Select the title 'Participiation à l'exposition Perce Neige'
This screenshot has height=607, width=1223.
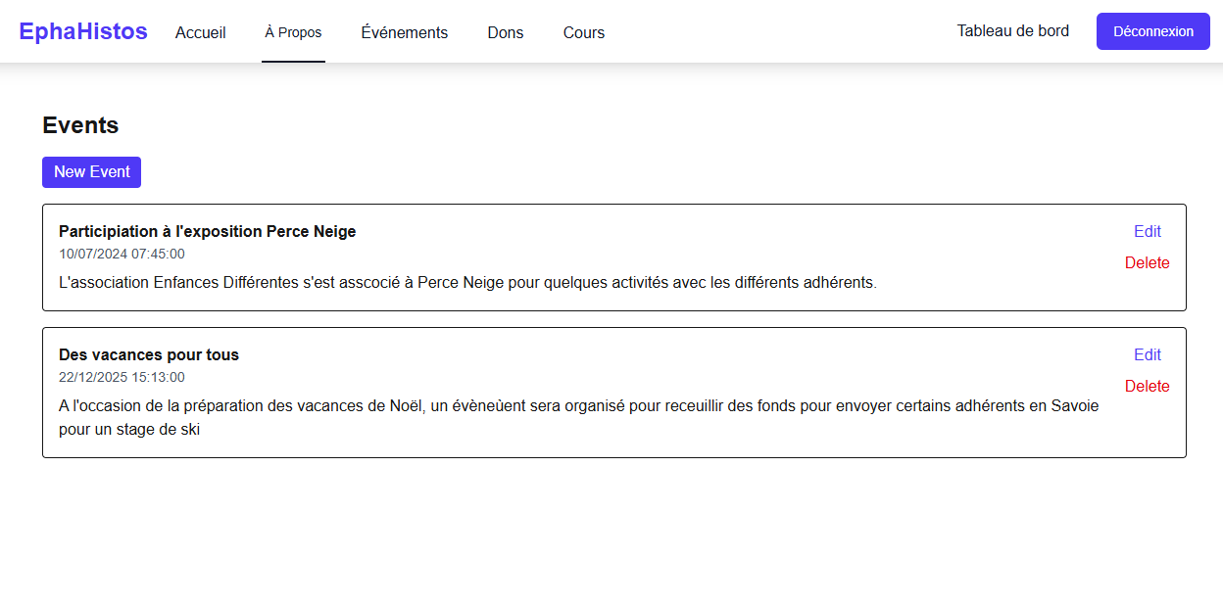208,231
